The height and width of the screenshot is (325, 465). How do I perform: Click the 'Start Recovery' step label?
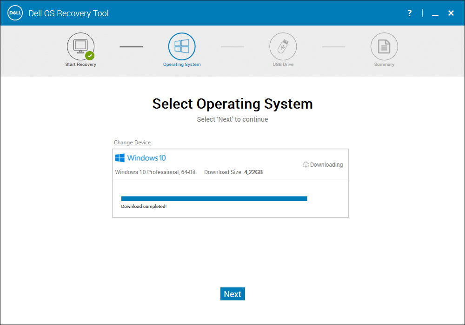pyautogui.click(x=80, y=64)
